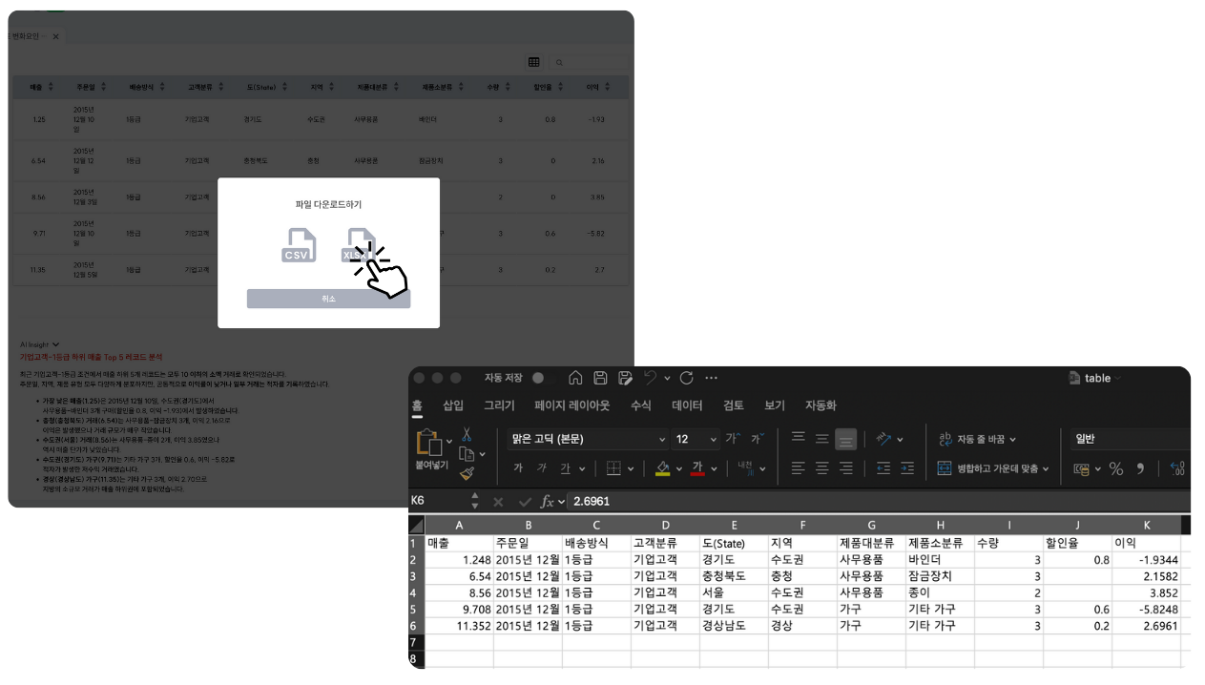
Task: Redo the last action in Excel
Action: [686, 378]
